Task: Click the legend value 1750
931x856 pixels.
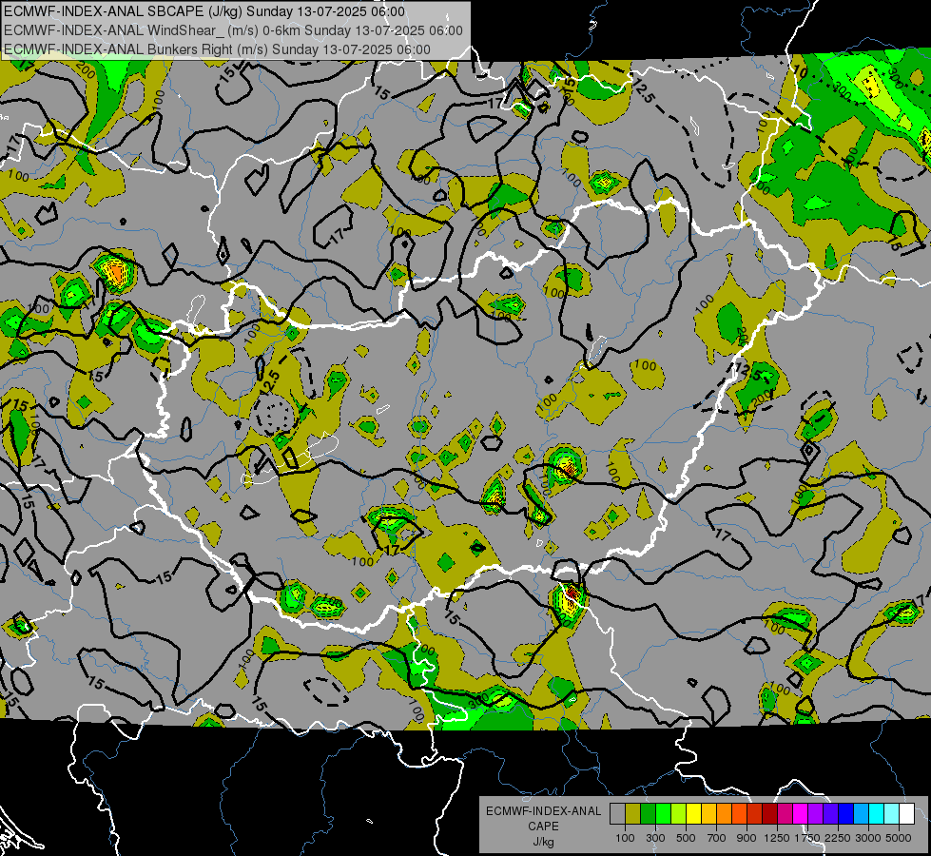Action: (807, 838)
